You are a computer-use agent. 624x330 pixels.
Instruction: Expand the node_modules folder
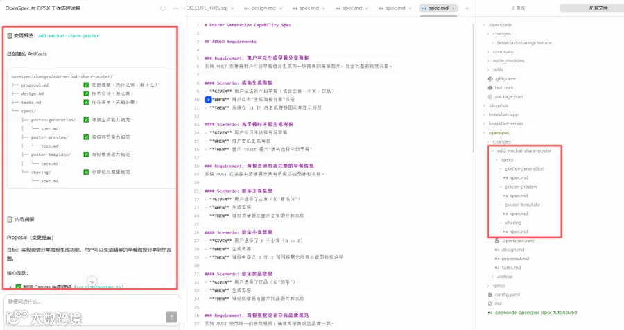coord(509,60)
